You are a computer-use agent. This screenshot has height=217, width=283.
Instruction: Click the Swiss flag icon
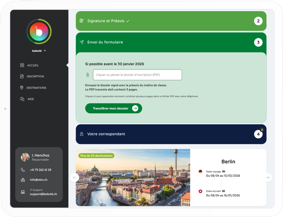[200, 191]
